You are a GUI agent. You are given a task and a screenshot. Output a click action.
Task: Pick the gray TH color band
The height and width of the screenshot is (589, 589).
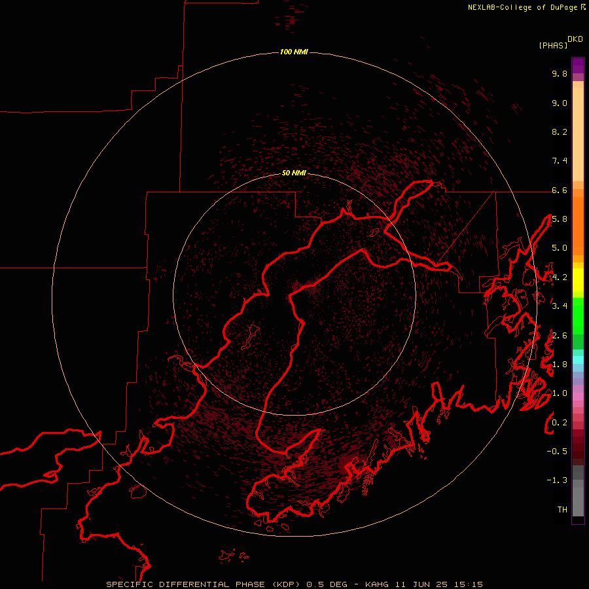(x=578, y=501)
